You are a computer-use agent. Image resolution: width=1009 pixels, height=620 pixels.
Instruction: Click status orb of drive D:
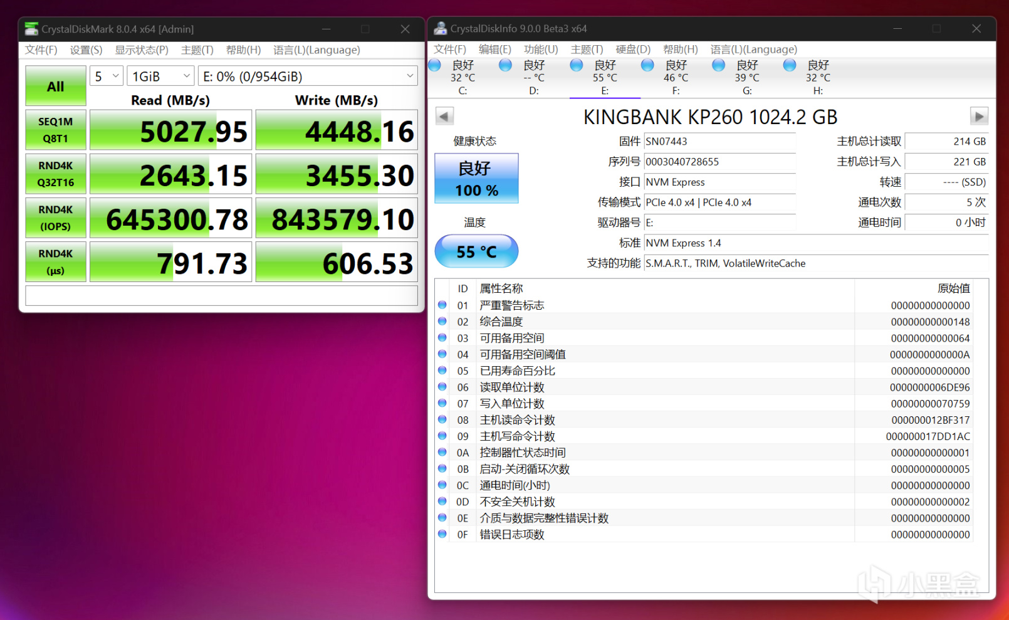[x=505, y=65]
